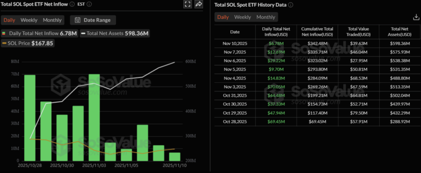Viewport: 421px width, 173px height.
Task: Click info icon beside History Data title
Action: [291, 5]
